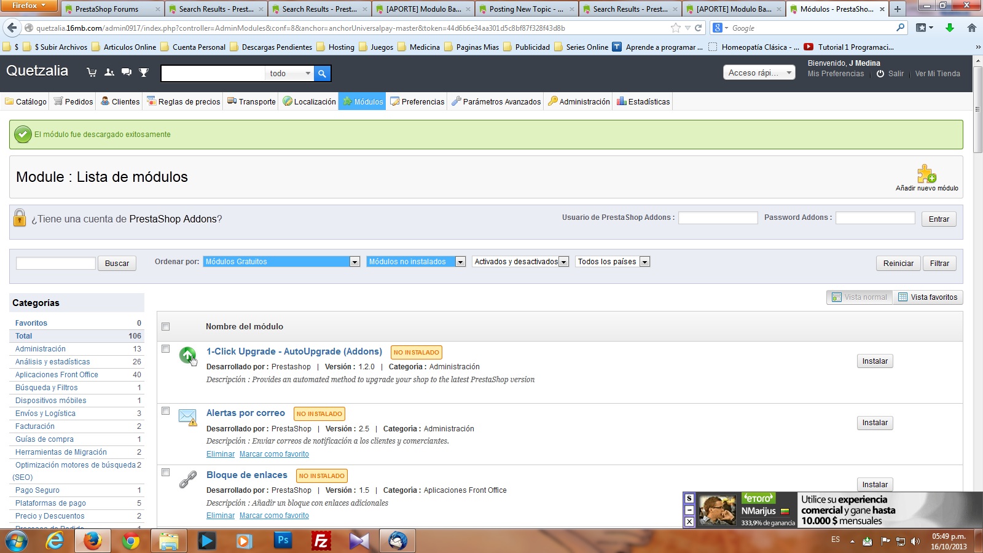The width and height of the screenshot is (983, 553).
Task: Open the Firefox application menu button
Action: (x=29, y=6)
